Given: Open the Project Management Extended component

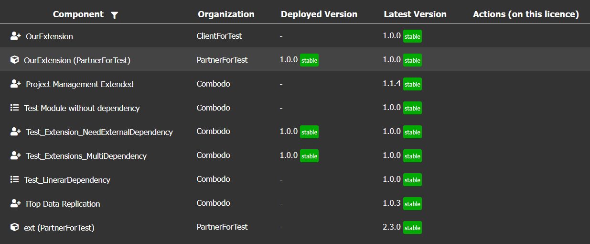Looking at the screenshot, I should 80,84.
